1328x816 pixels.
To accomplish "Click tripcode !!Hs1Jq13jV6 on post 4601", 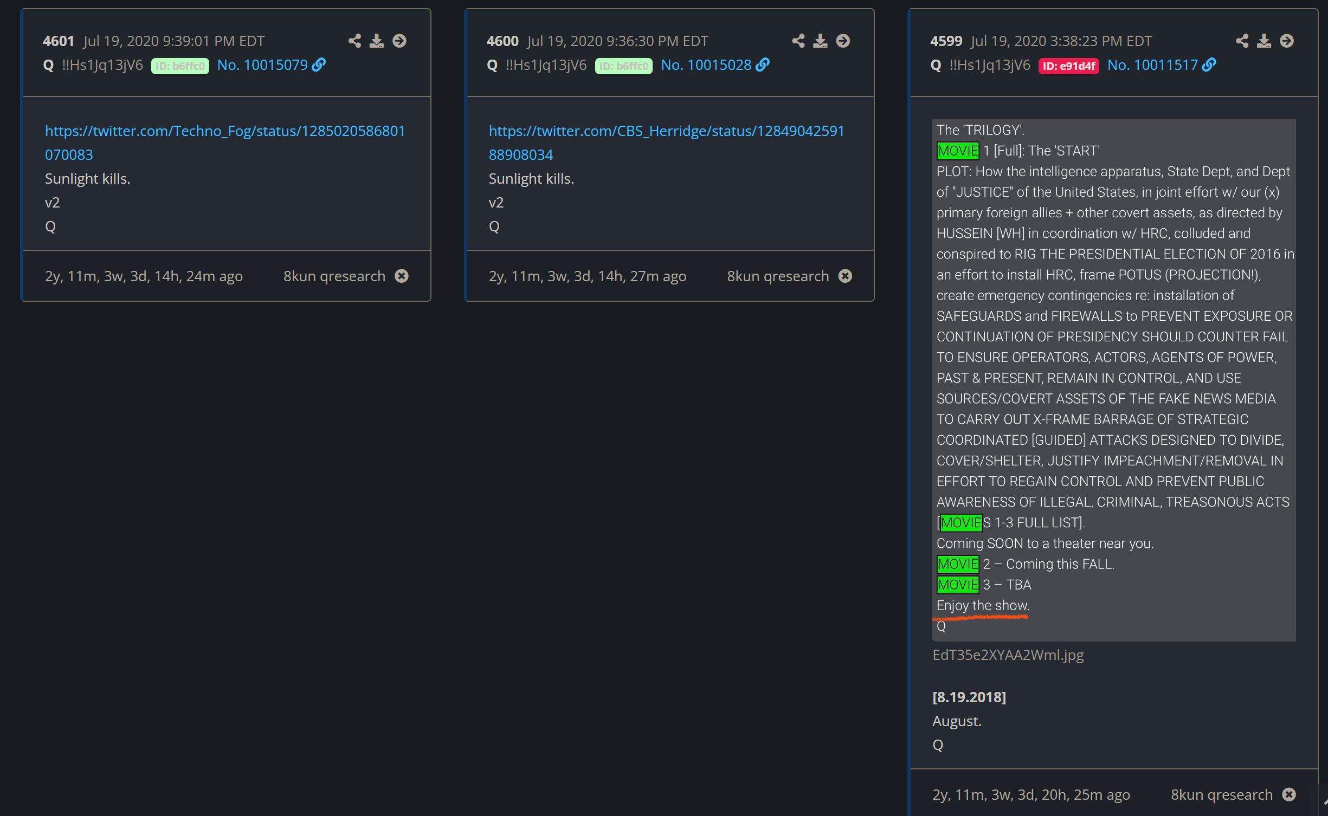I will [102, 65].
